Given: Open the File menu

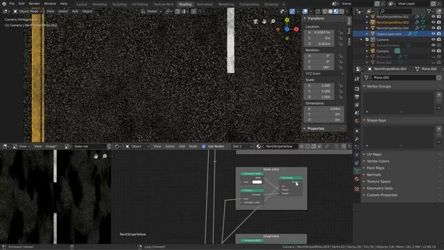Looking at the screenshot, I should point(12,3).
